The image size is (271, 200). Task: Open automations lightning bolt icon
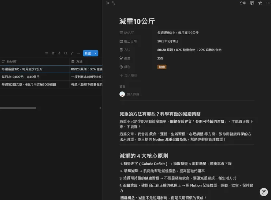tap(59, 53)
